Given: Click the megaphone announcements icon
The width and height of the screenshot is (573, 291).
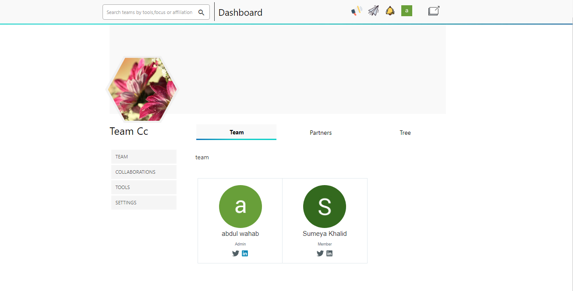Looking at the screenshot, I should tap(357, 11).
